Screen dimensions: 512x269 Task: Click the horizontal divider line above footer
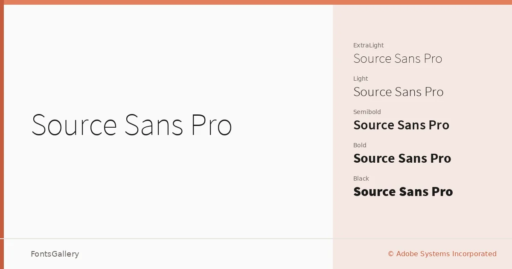pyautogui.click(x=256, y=239)
